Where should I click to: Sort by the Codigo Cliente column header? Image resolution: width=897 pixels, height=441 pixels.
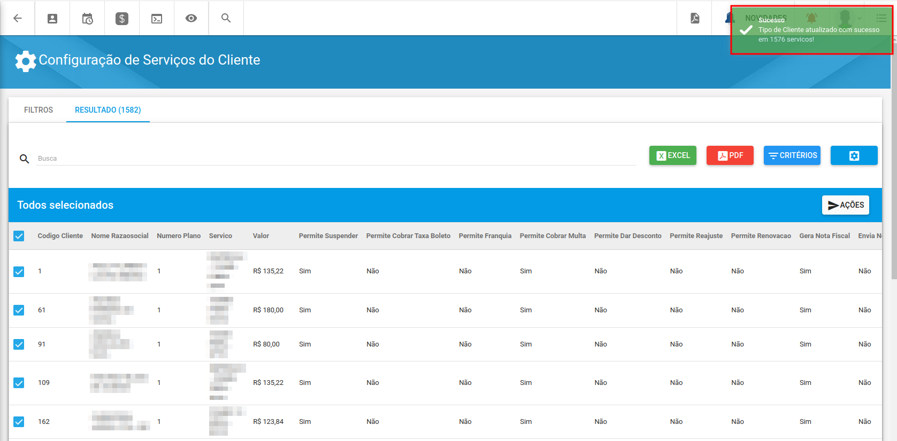coord(60,236)
